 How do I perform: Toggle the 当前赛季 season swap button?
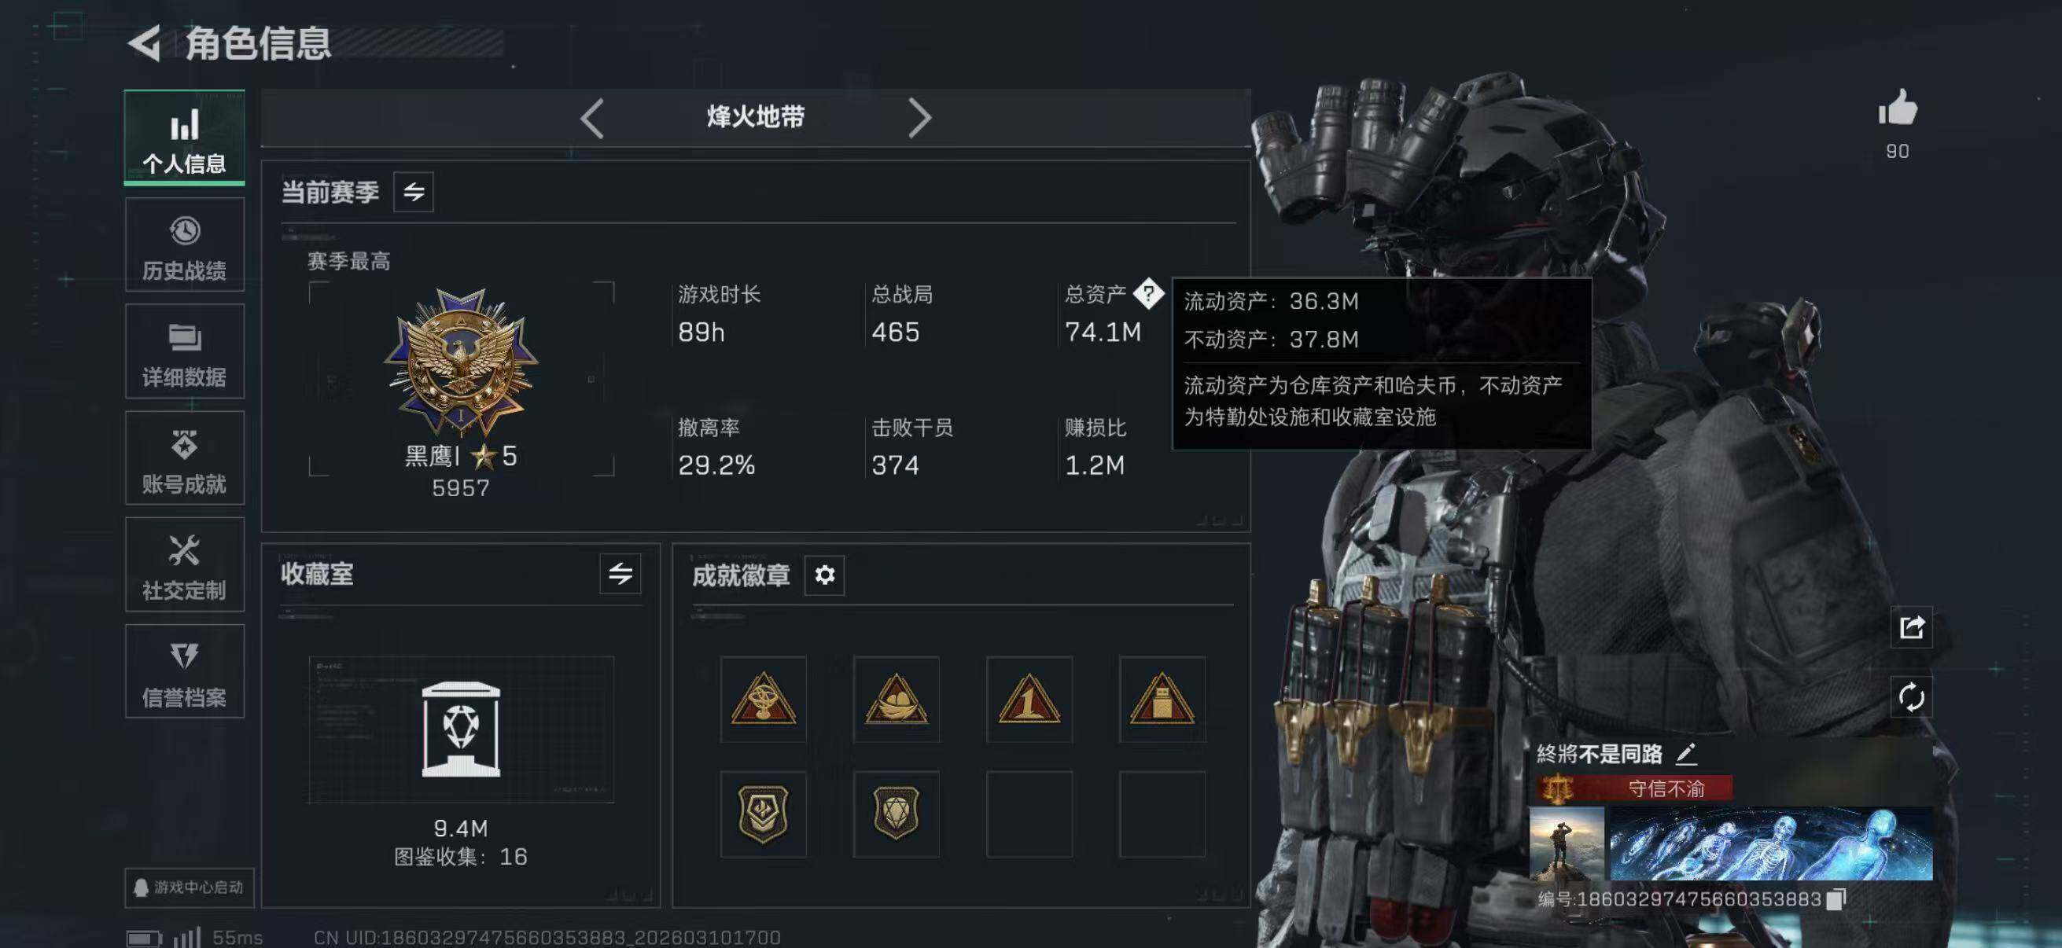pyautogui.click(x=414, y=192)
